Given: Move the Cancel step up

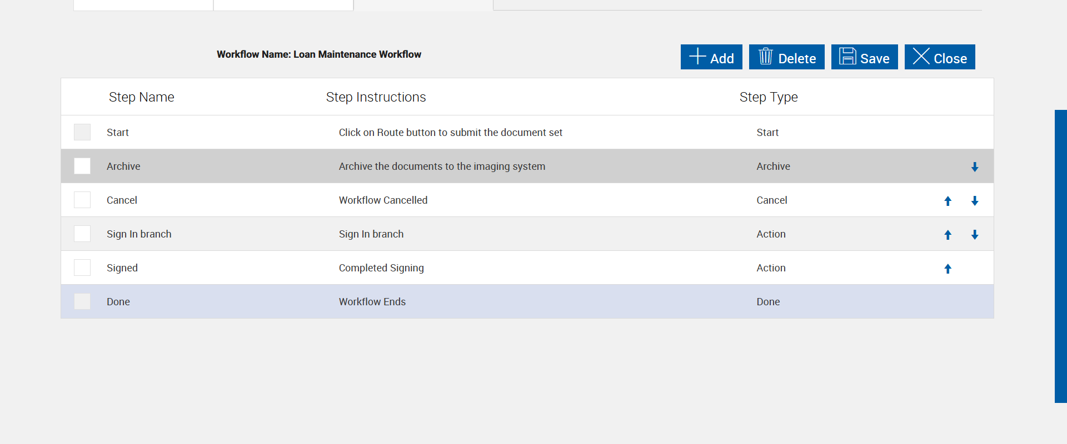Looking at the screenshot, I should point(948,201).
